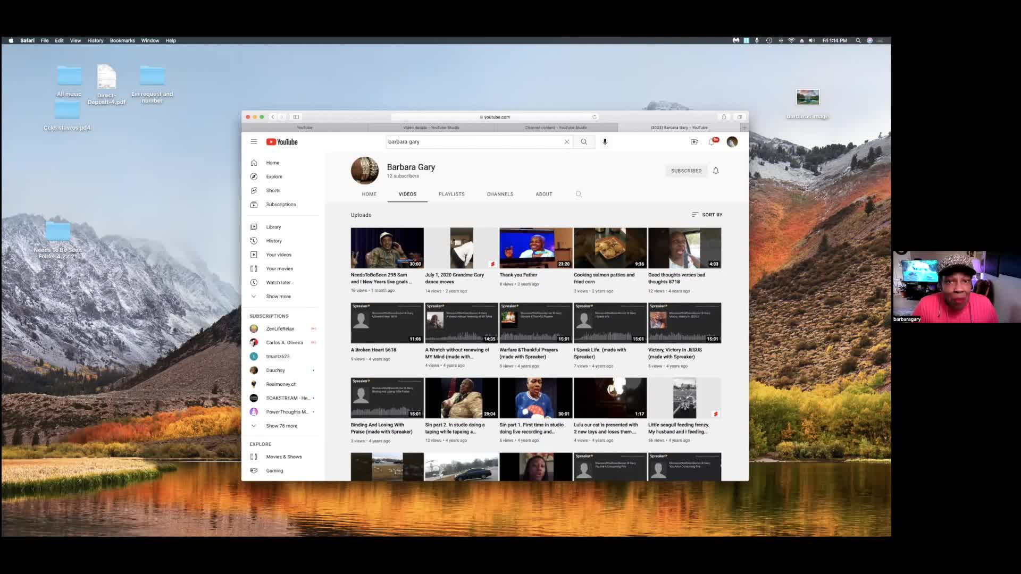Open the ZenLifeRelax subscription link
Viewport: 1021px width, 574px height.
280,329
